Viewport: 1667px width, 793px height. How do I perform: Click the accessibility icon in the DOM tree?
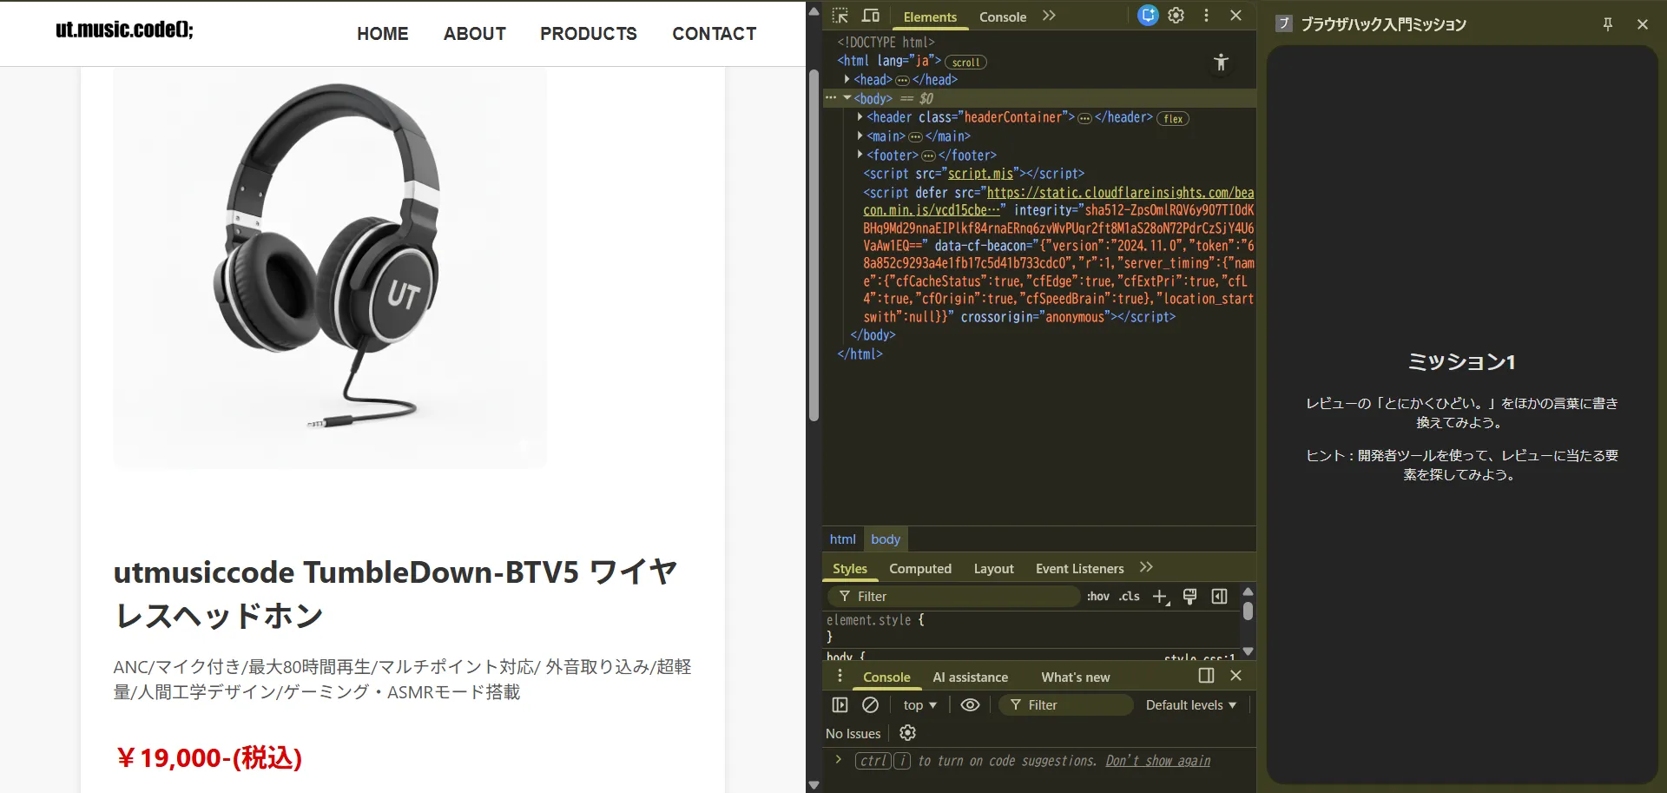tap(1221, 62)
